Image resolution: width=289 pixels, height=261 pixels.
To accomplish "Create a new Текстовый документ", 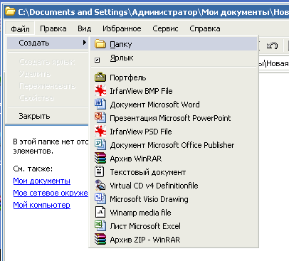I will (x=174, y=172).
